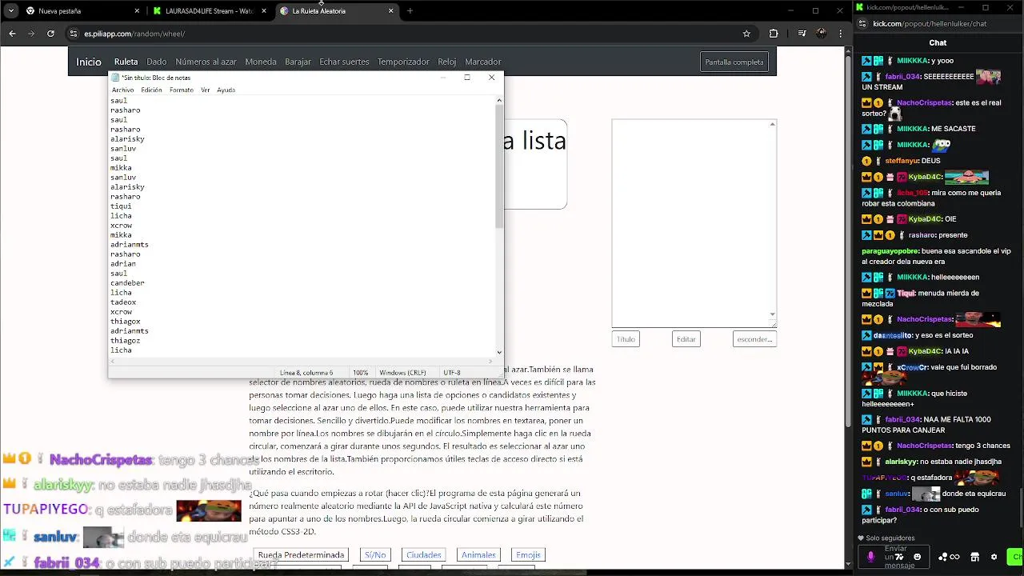The image size is (1024, 576).
Task: Close the La Ruleta Aleatoria tab
Action: click(x=390, y=11)
